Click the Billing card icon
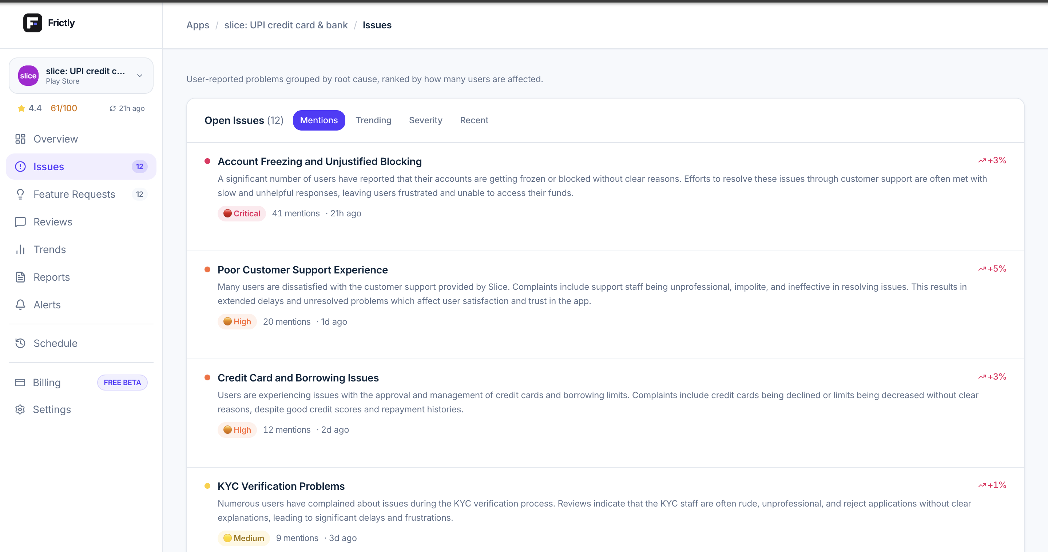The width and height of the screenshot is (1048, 552). 20,383
